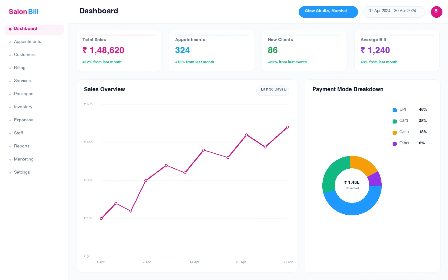
Task: Select the New Clients 86 card
Action: [x=304, y=51]
